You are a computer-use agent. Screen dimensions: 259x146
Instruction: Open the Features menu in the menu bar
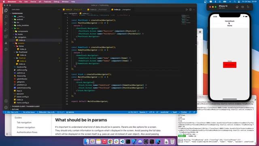(x=47, y=2)
